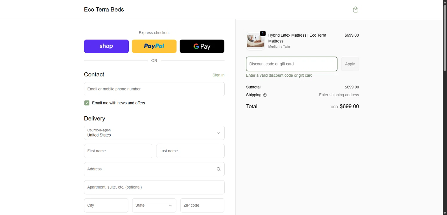The image size is (447, 215).
Task: Open the Country/Region dropdown
Action: (154, 133)
